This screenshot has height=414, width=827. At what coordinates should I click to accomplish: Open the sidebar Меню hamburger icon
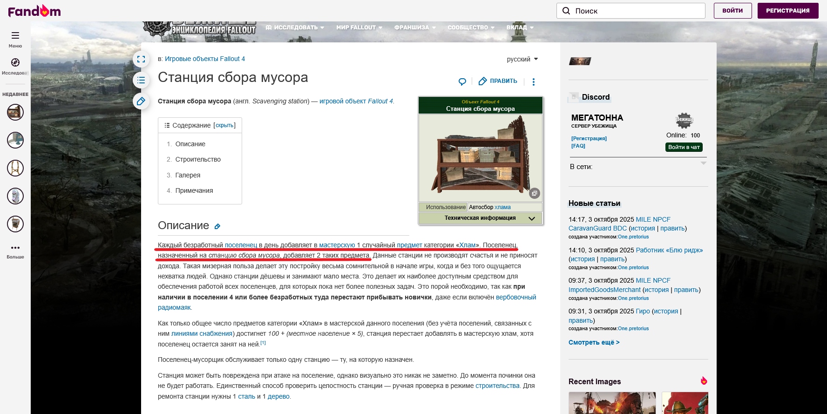15,35
